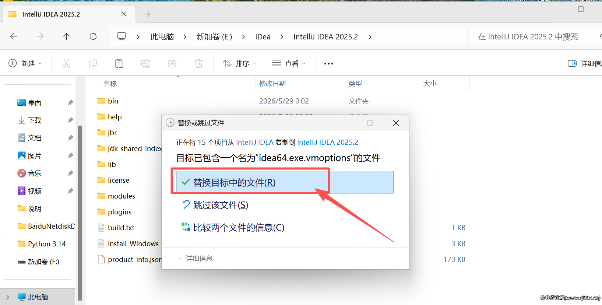Expand the chevron before 此电脑 in address bar

138,37
